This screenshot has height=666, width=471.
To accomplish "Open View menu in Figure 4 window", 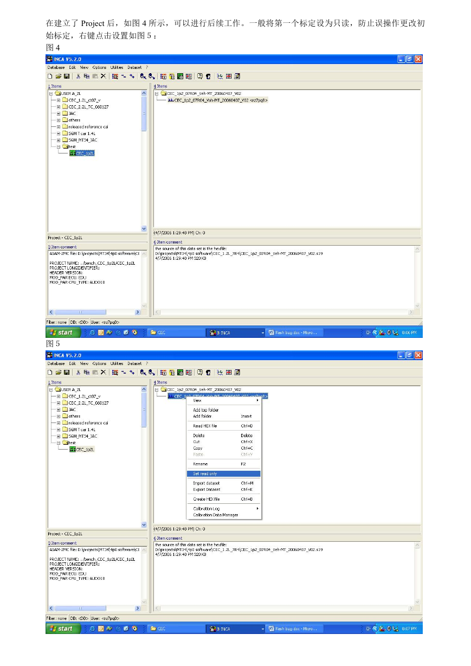I will click(x=84, y=67).
